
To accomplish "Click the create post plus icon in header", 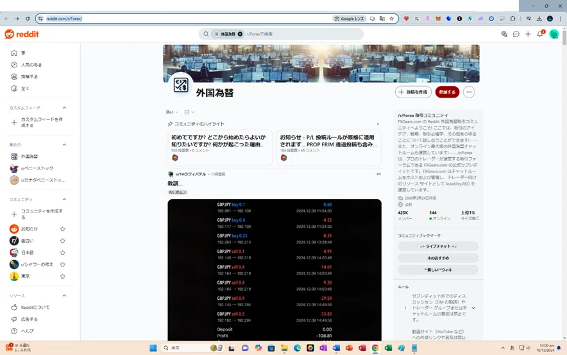I will (528, 34).
